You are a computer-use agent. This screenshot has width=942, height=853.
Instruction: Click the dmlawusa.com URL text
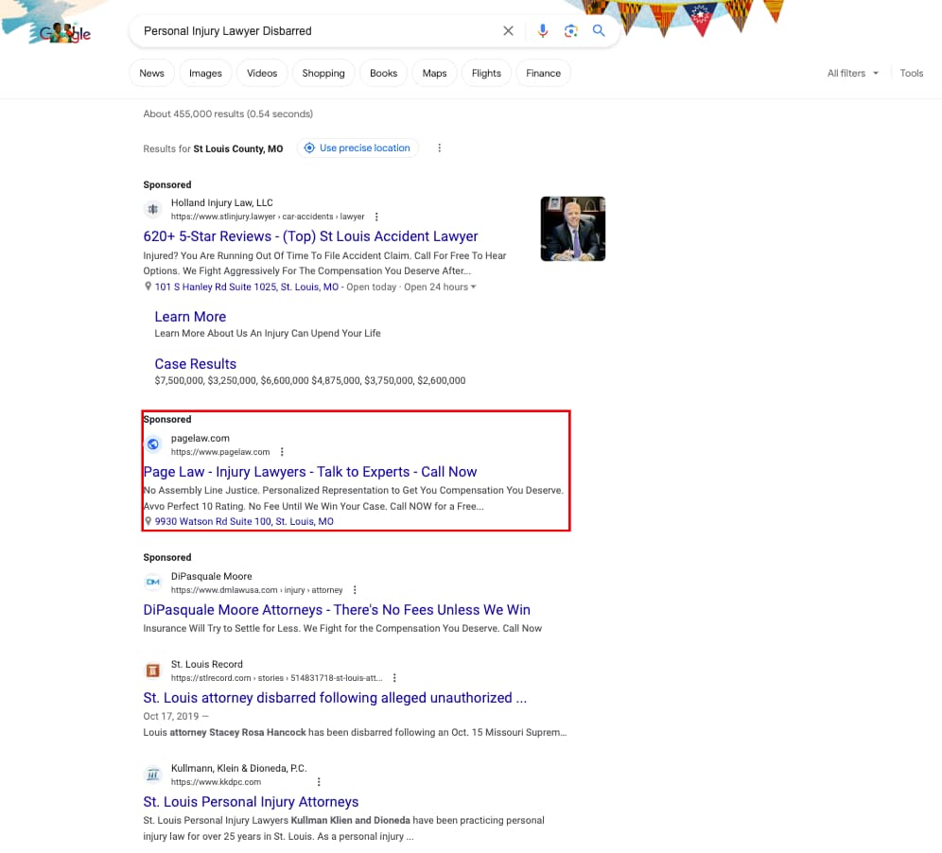[256, 590]
